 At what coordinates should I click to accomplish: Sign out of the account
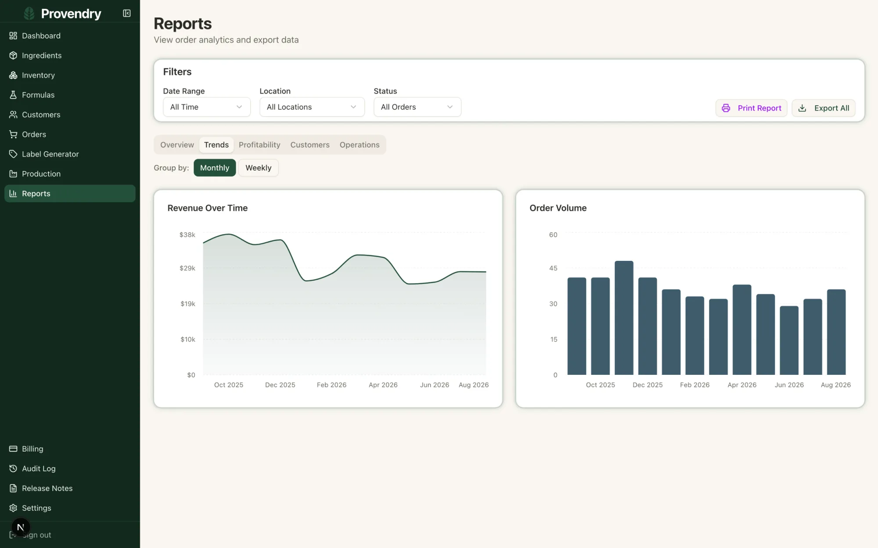(x=70, y=535)
